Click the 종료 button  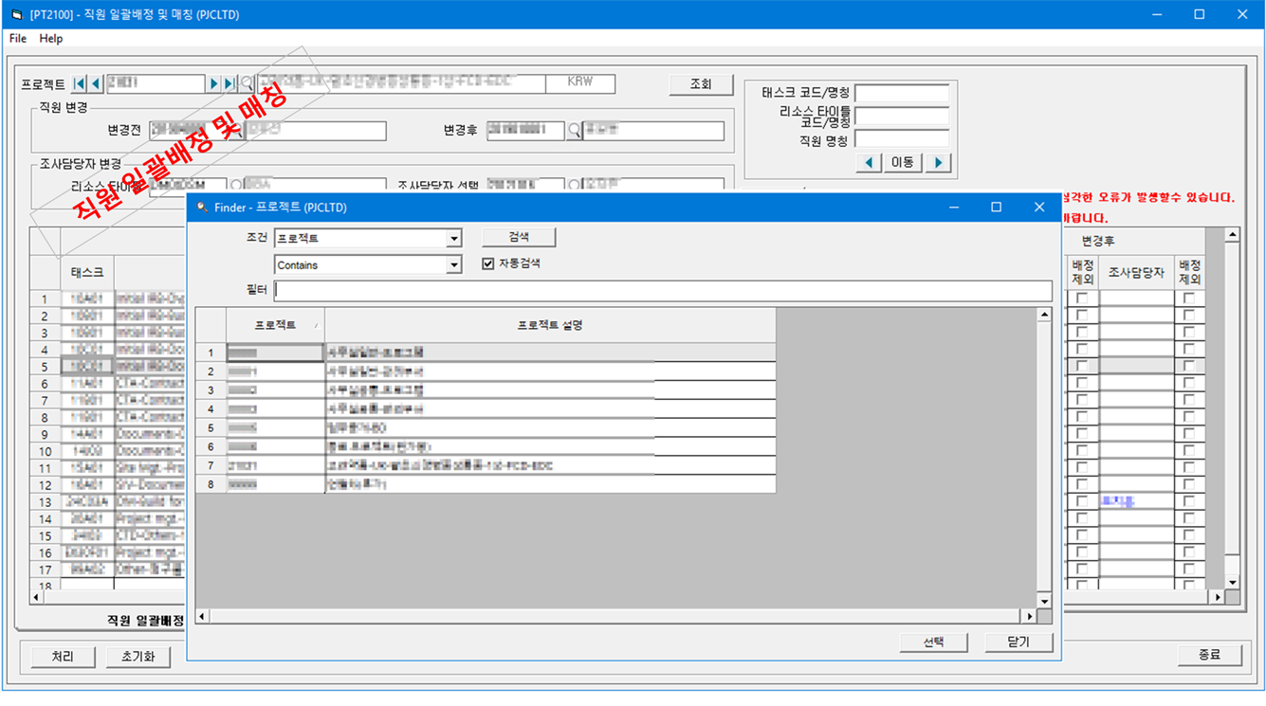[1210, 655]
